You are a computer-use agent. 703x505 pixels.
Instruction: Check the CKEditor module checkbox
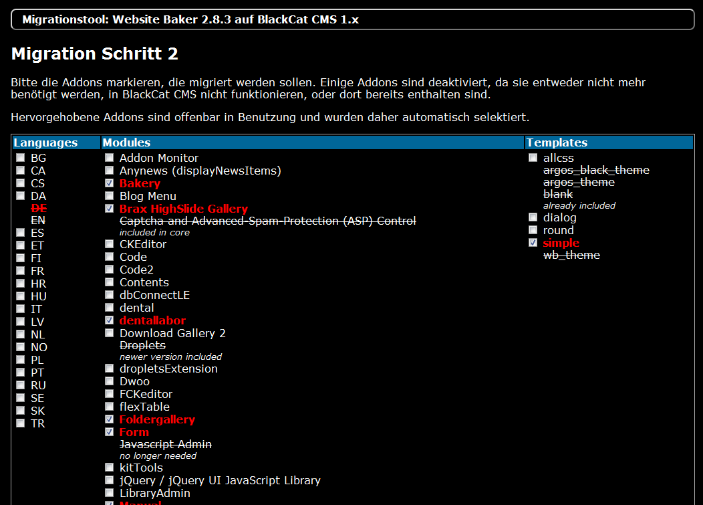110,243
